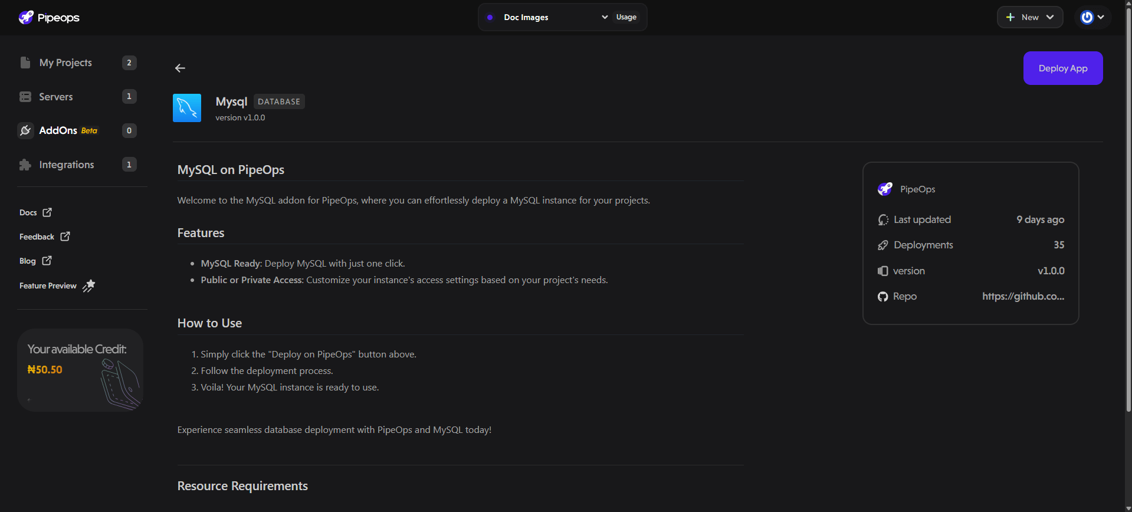This screenshot has height=512, width=1132.
Task: Click the page vertical scrollbar
Action: pos(1128,209)
